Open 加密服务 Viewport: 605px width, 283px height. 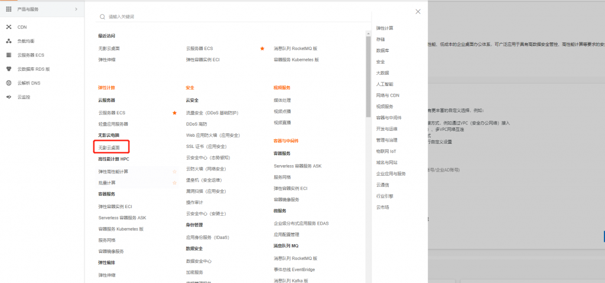tap(194, 272)
